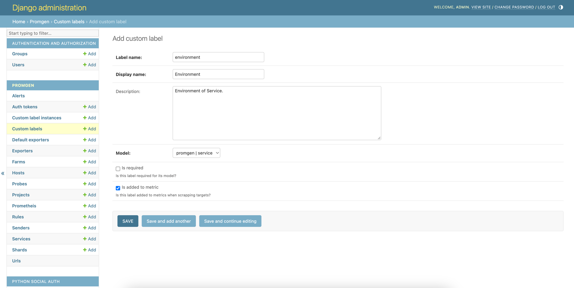
Task: Focus the Display name input field
Action: pyautogui.click(x=218, y=74)
